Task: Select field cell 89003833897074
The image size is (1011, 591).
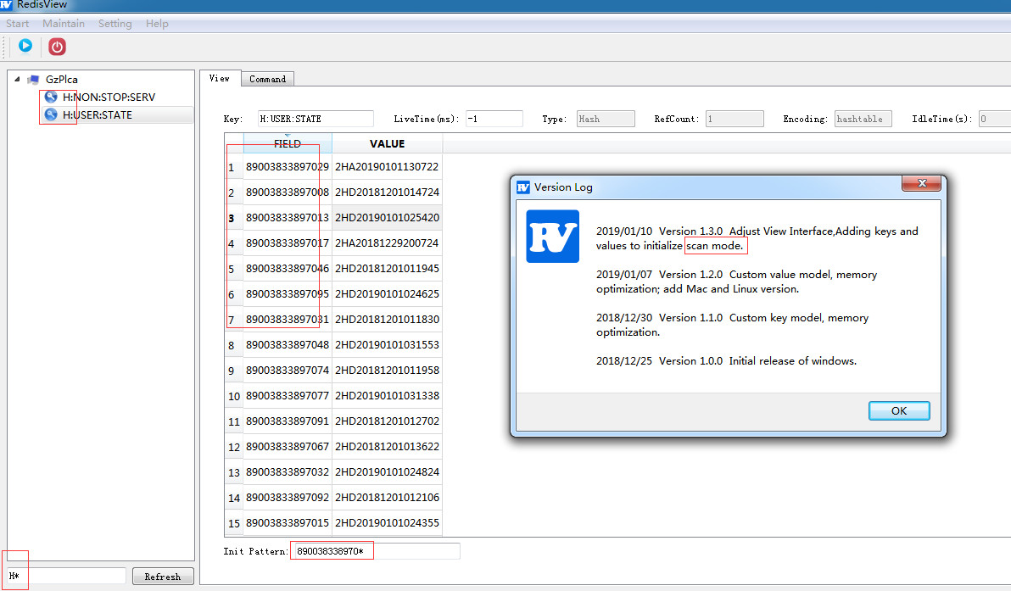Action: click(x=288, y=370)
